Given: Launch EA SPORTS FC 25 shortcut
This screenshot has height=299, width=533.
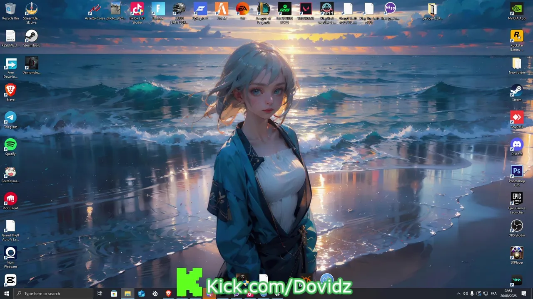Looking at the screenshot, I should tap(285, 13).
